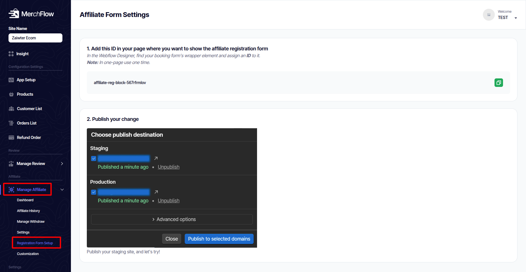Open App Setup code icon
Screen dimensions: 526x272
[11, 80]
